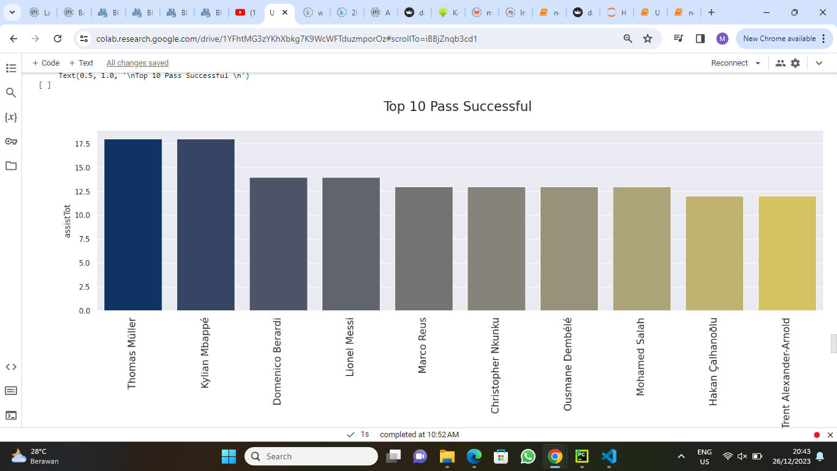Open Colab settings gear
The image size is (837, 471).
click(x=795, y=63)
